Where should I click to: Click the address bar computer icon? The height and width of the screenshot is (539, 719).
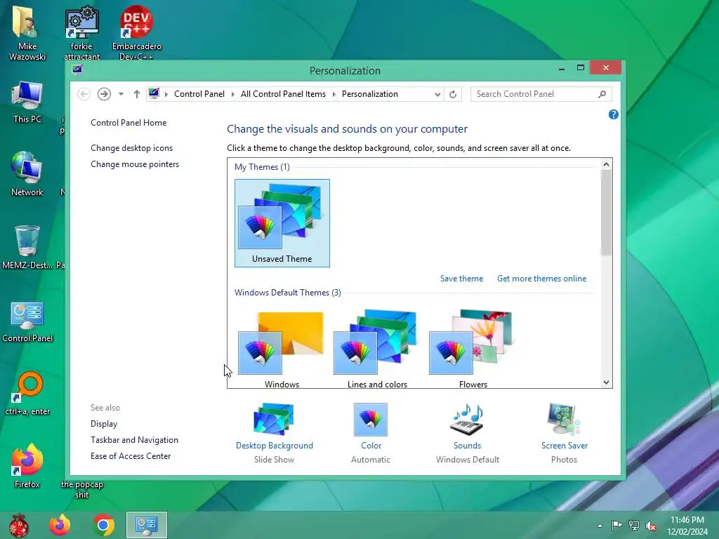point(154,93)
